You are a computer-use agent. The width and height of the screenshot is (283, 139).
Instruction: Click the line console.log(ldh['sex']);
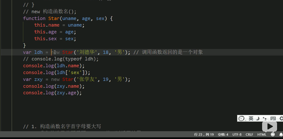(56, 73)
